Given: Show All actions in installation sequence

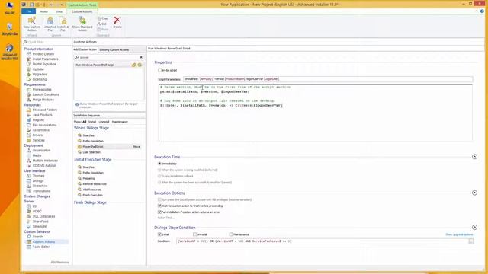Looking at the screenshot, I should (x=85, y=122).
